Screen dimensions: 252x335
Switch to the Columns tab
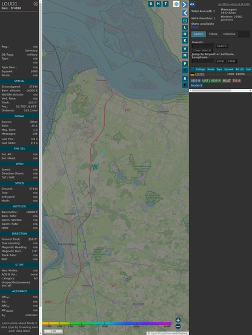pyautogui.click(x=230, y=34)
